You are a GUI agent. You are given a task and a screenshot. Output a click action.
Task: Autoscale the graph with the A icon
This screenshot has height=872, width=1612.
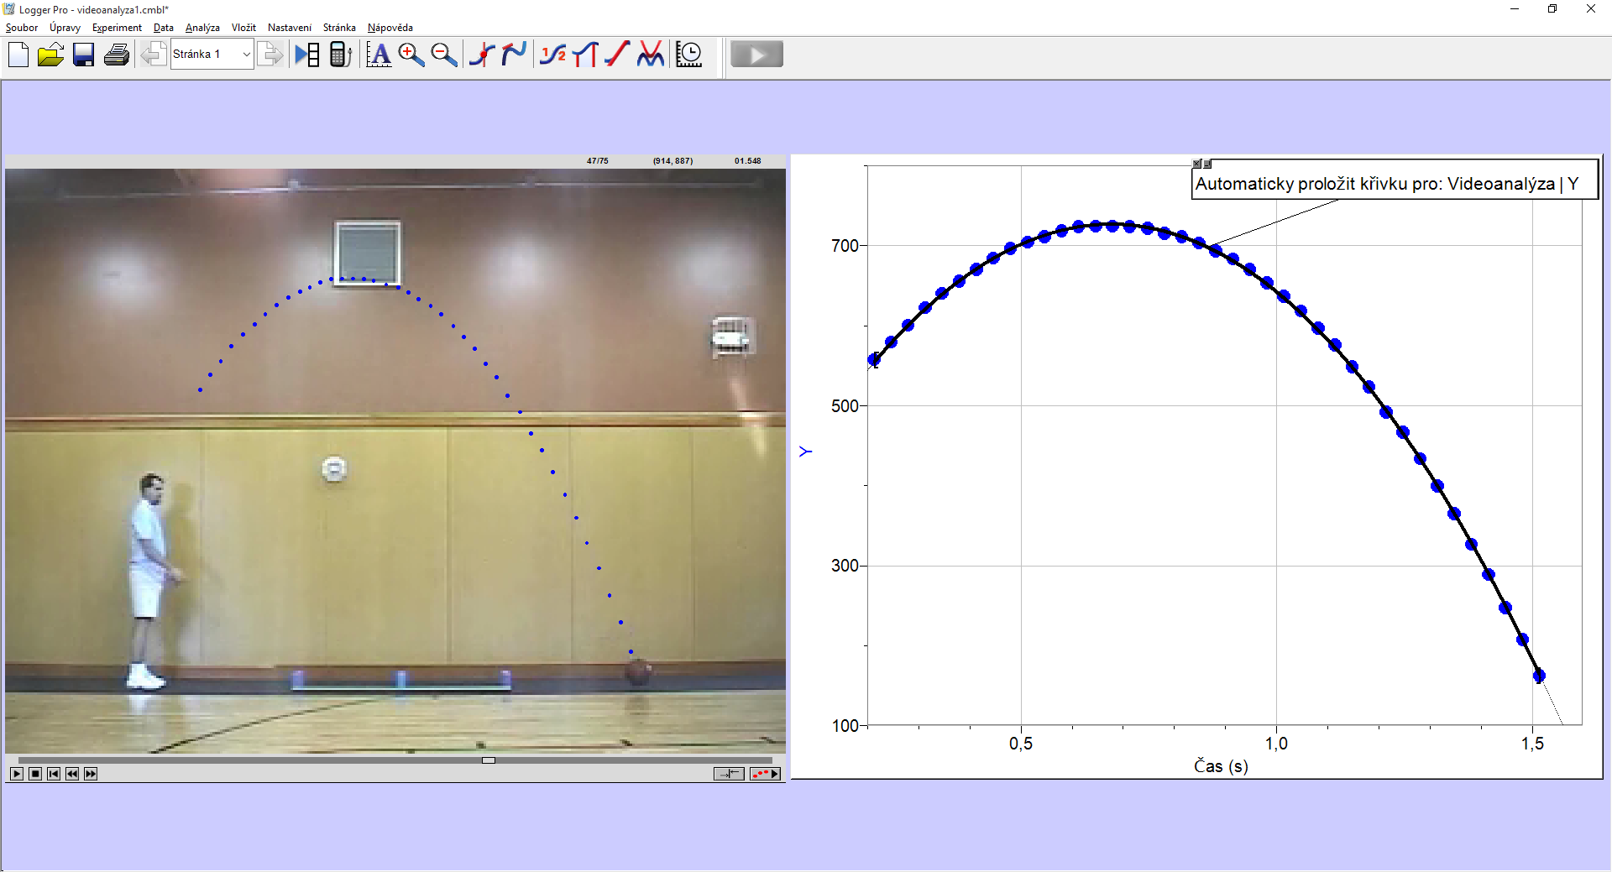point(379,55)
